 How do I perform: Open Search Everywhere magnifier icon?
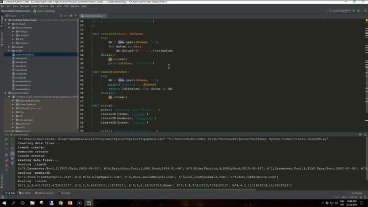(365, 11)
